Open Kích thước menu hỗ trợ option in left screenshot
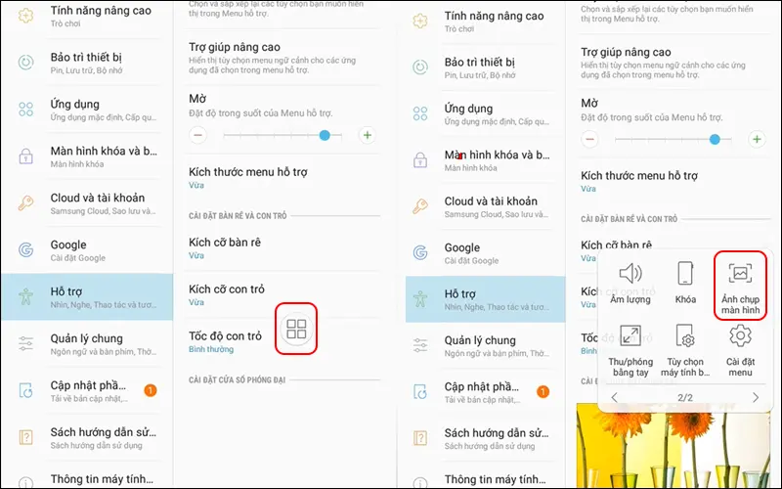Screen dimensions: 782x489 pos(284,178)
